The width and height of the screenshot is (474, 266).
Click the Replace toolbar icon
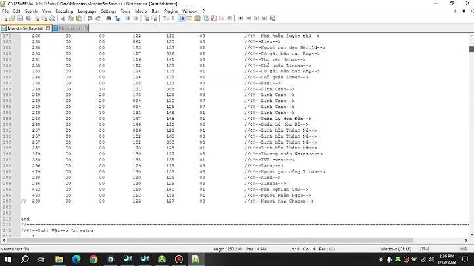click(x=117, y=18)
